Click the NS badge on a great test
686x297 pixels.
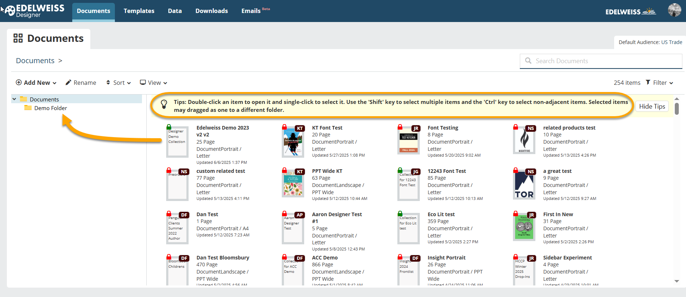coord(531,171)
